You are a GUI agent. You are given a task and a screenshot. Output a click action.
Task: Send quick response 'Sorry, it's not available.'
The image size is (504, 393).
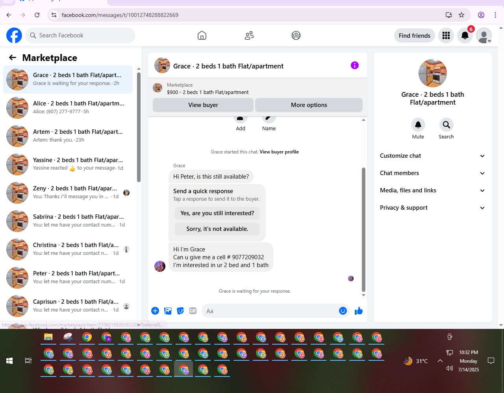tap(217, 229)
